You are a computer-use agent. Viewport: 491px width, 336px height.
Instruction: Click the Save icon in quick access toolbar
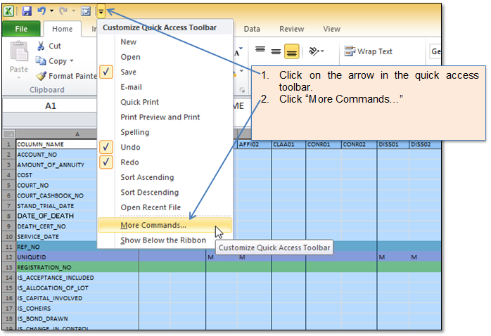tap(27, 11)
